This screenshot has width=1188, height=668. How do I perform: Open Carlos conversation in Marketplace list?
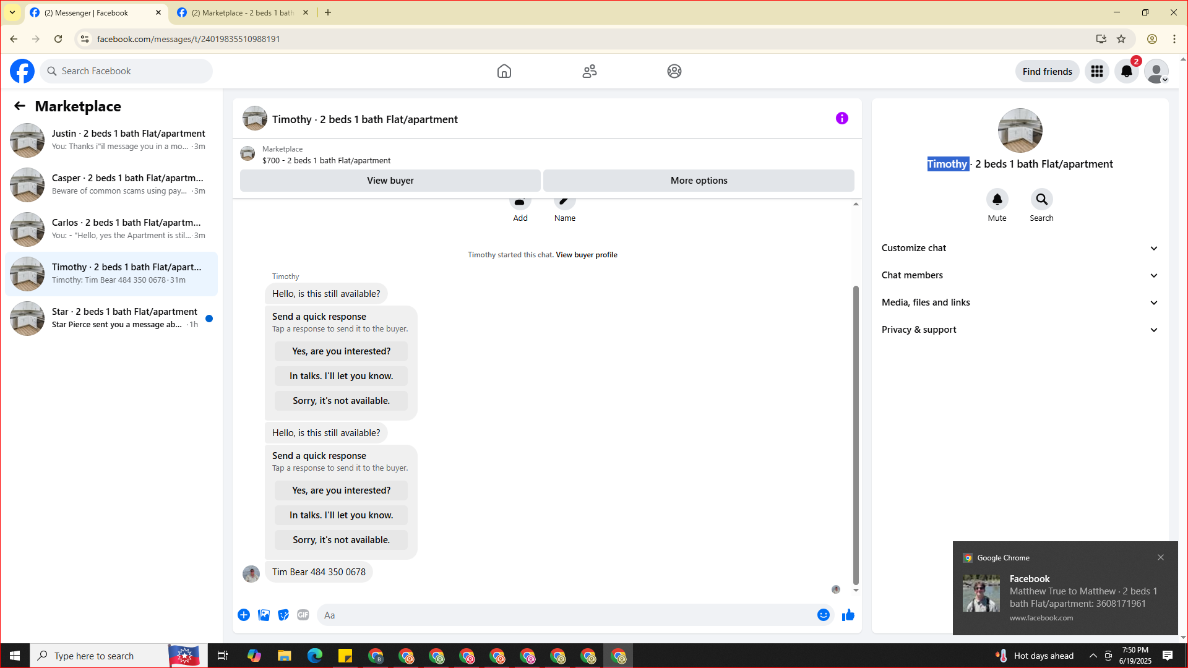tap(111, 229)
